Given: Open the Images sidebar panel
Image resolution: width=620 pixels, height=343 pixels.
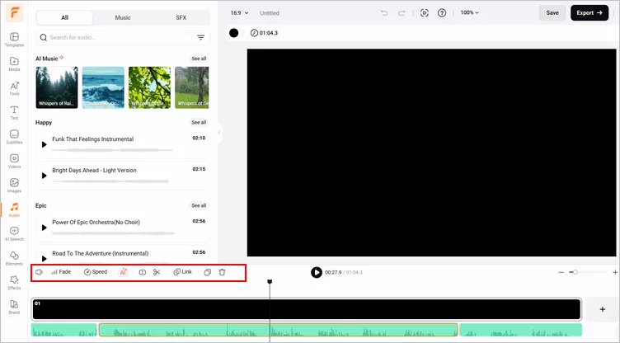Looking at the screenshot, I should [14, 186].
